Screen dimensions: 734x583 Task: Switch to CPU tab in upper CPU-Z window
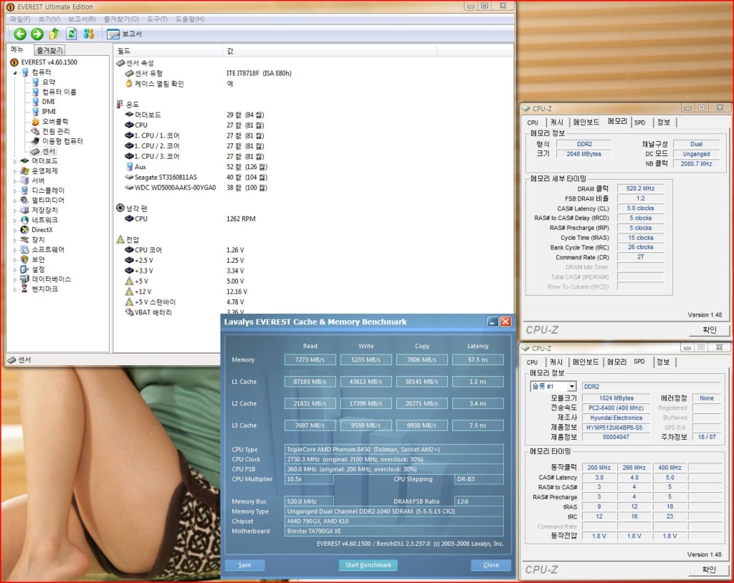(533, 122)
